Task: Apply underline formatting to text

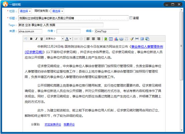Action: 41,39
